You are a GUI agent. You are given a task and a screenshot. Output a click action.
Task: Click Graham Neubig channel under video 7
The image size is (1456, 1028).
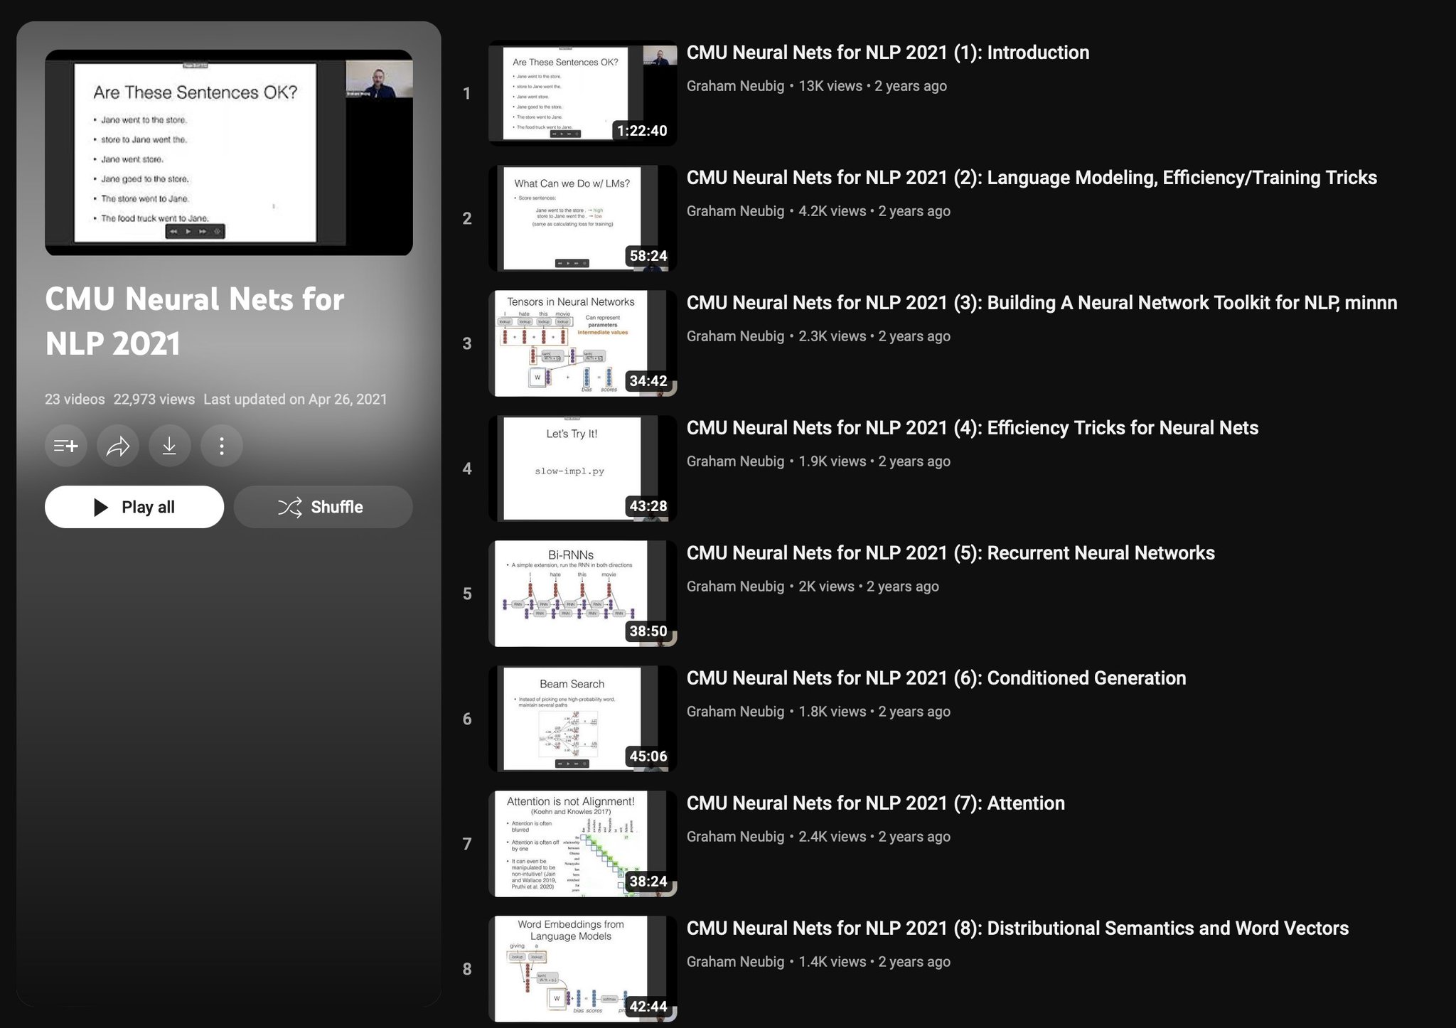point(735,837)
